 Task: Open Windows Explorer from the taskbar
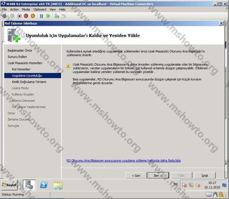tap(58, 185)
